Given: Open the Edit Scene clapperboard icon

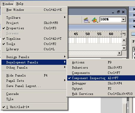Looking at the screenshot, I should coord(87,20).
